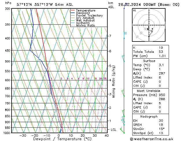This screenshot has height=141, width=182.
Task: Select the 'Parcel Trajectory' legend label
Action: coord(89,15)
